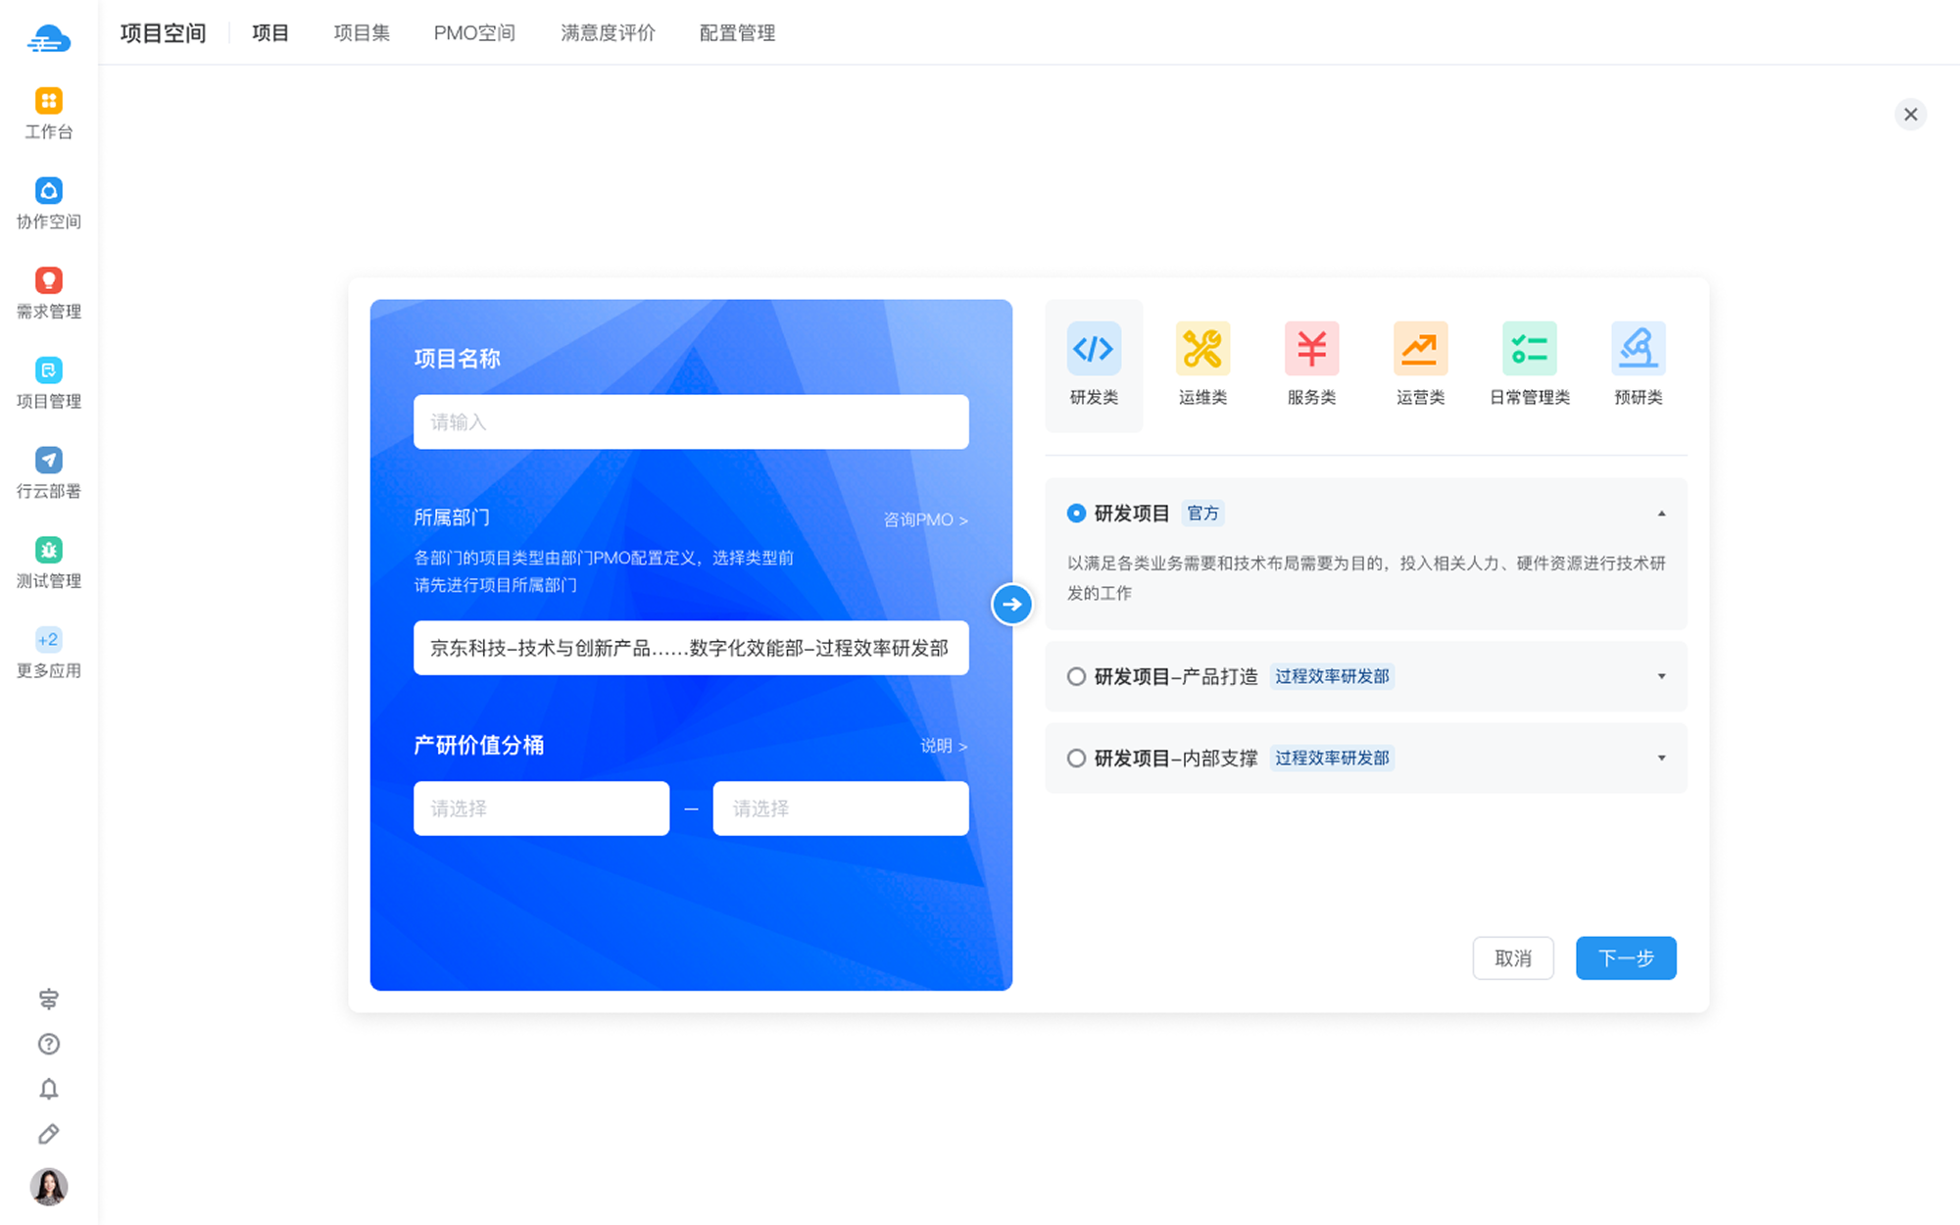Image resolution: width=1960 pixels, height=1225 pixels.
Task: Click the 下一步 button
Action: (1626, 958)
